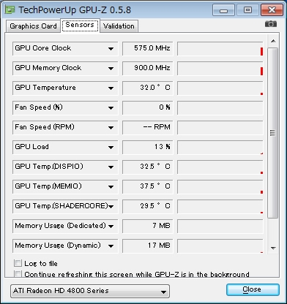Enable the Log to file checkbox

(18, 263)
